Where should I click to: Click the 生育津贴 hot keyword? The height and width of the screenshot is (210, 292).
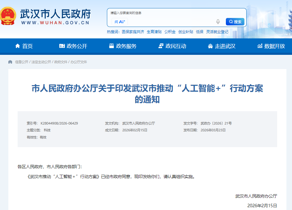tap(155, 32)
